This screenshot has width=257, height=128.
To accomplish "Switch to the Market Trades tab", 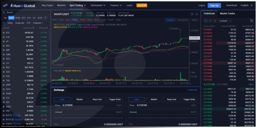I will click(x=227, y=14).
